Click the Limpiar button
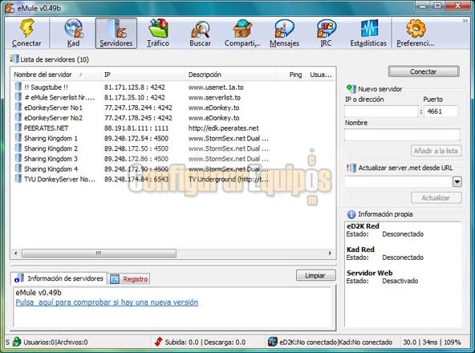Image resolution: width=475 pixels, height=353 pixels. pos(315,275)
